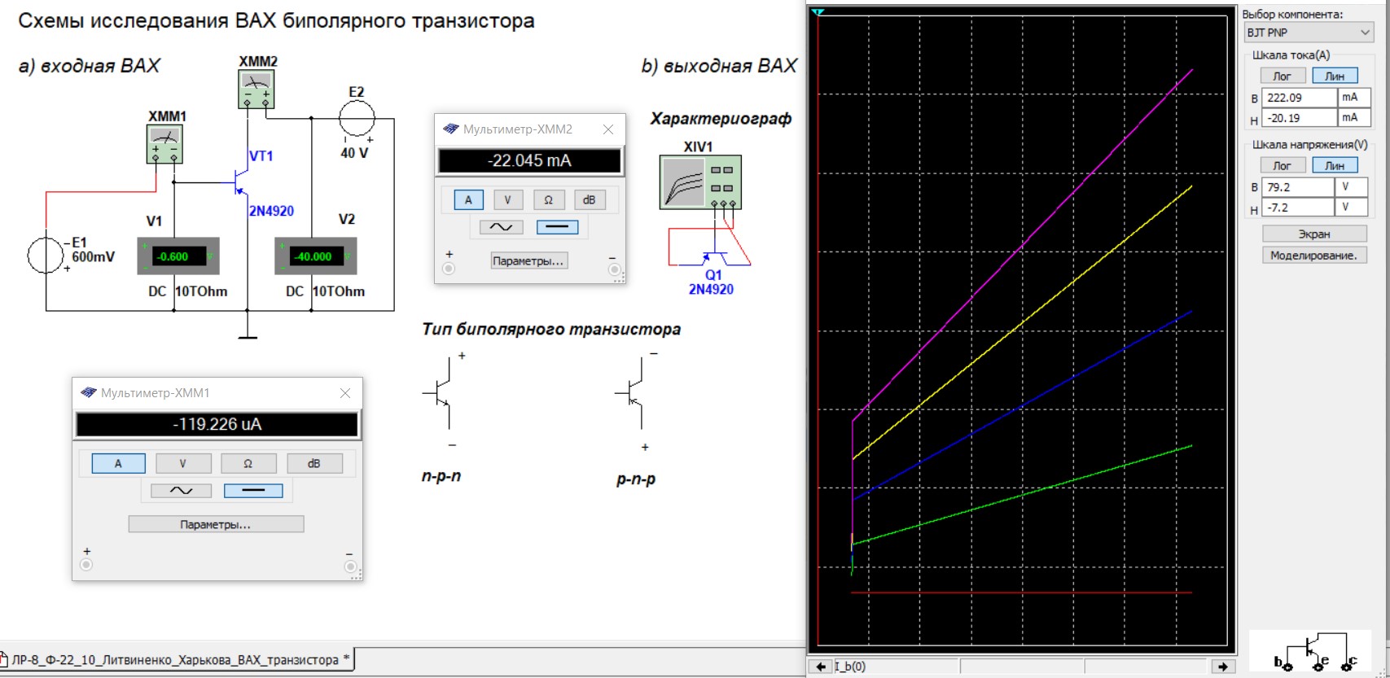Image resolution: width=1390 pixels, height=678 pixels.
Task: Switch XMM1 multimeter to ammeter mode A
Action: coord(118,463)
